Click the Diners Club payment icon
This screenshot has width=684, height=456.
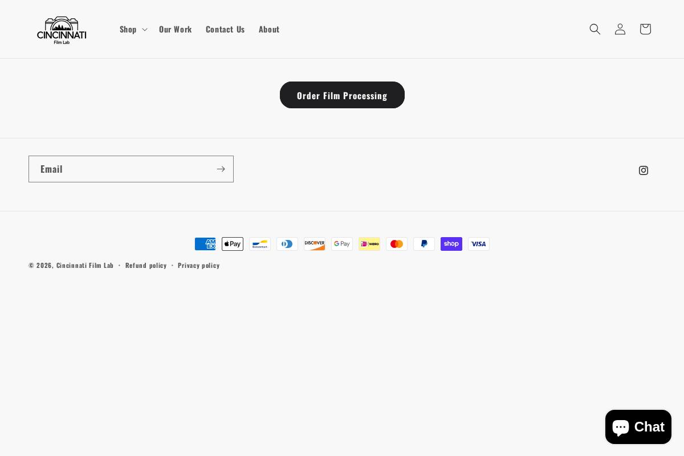tap(287, 244)
